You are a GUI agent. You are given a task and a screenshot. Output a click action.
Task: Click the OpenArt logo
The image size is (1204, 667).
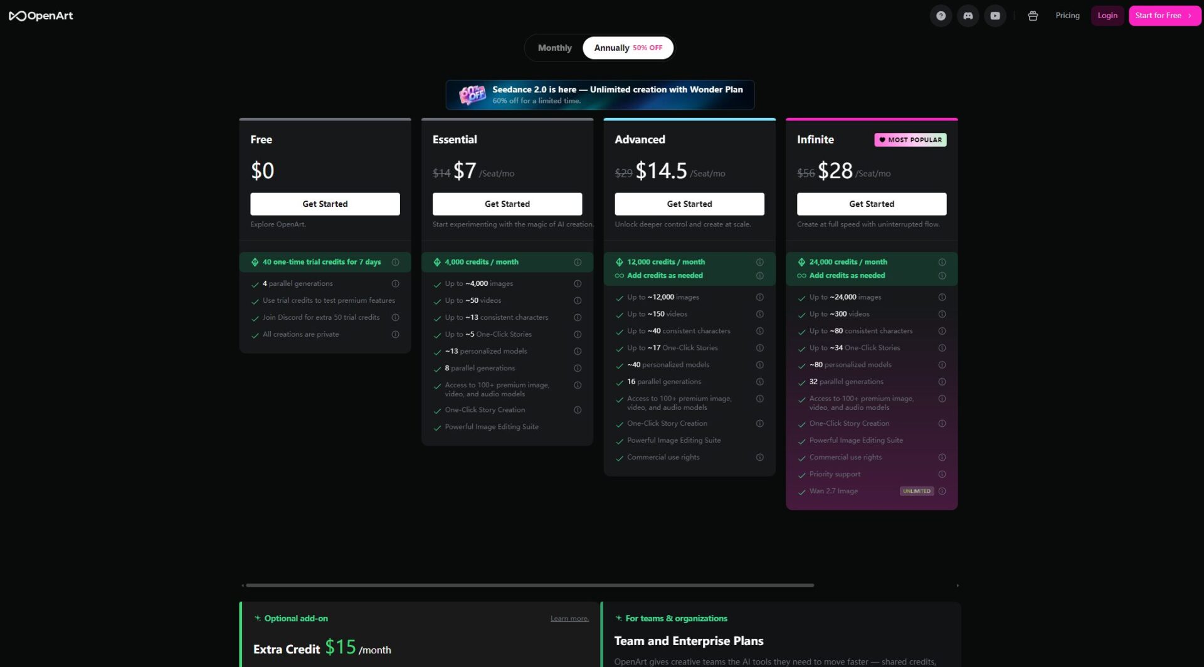(41, 16)
